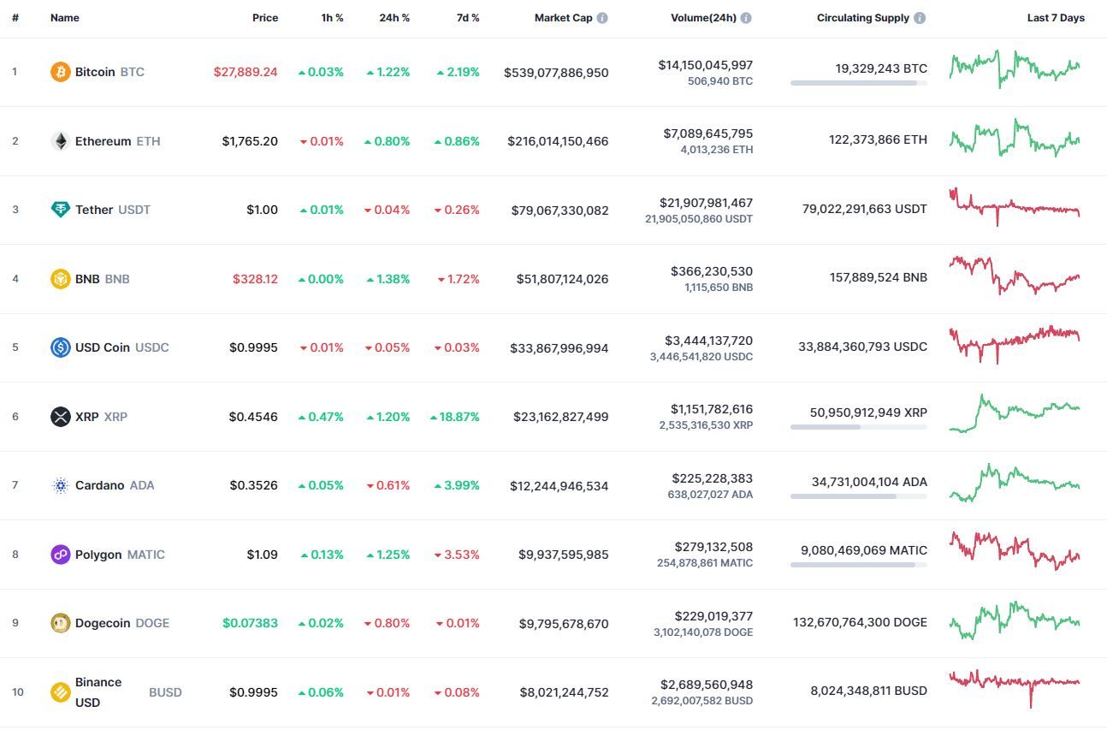Click the USD Coin blue logo icon
Viewport: 1107px width, 730px height.
point(60,347)
